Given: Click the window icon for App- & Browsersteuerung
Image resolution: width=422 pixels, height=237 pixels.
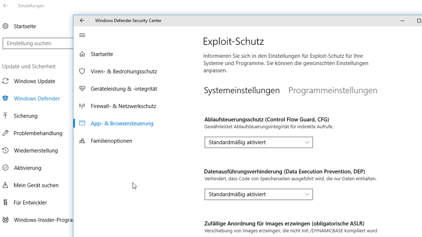Looking at the screenshot, I should click(x=82, y=123).
